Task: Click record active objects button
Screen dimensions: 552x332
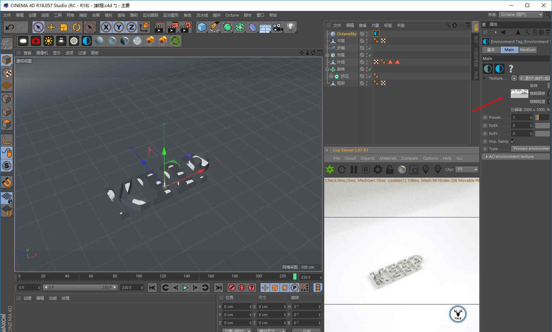Action: tap(232, 288)
